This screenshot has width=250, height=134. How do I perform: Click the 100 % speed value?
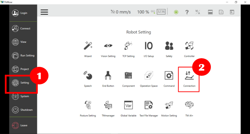click(x=143, y=12)
